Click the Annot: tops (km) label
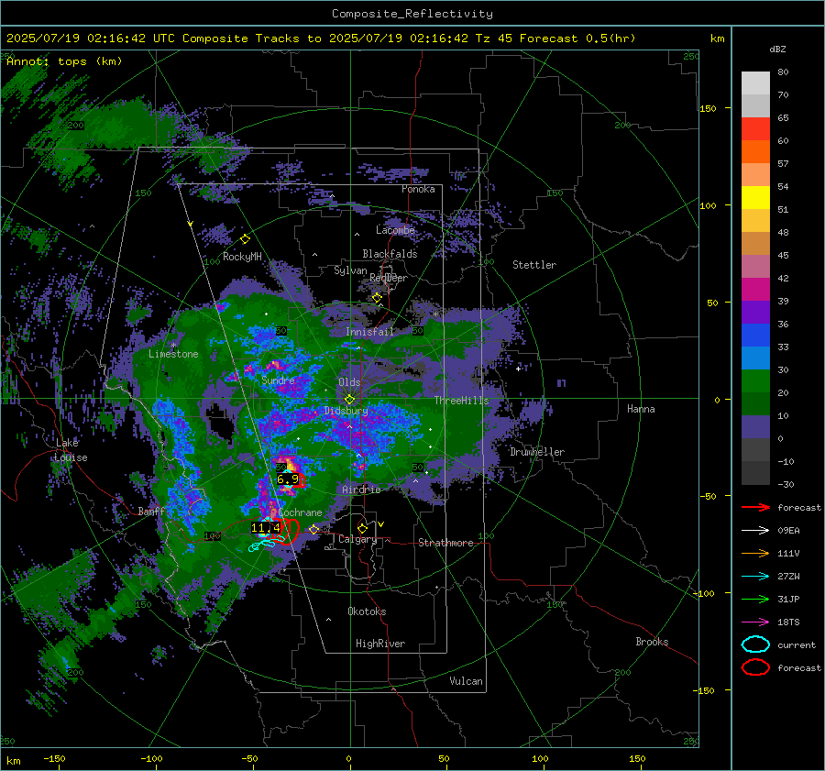825x771 pixels. [x=64, y=61]
